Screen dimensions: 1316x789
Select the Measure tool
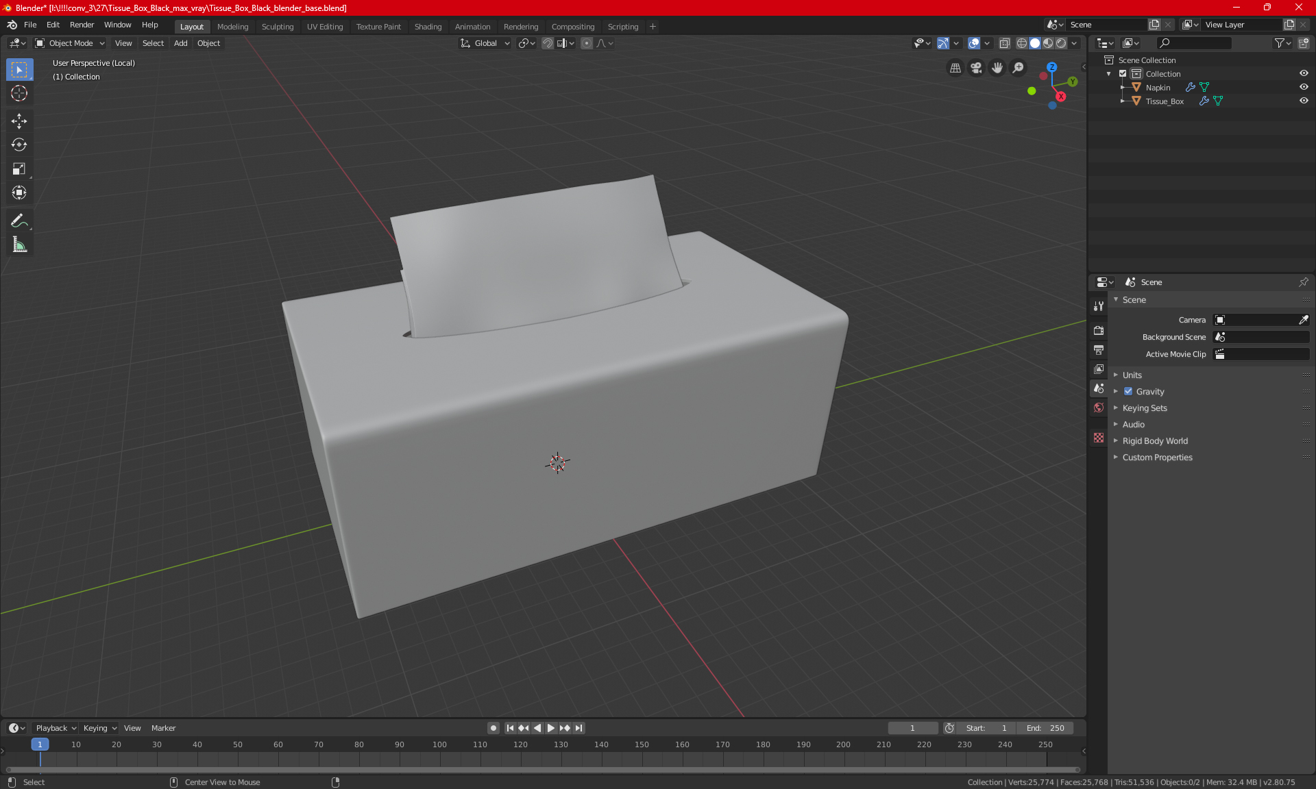19,245
